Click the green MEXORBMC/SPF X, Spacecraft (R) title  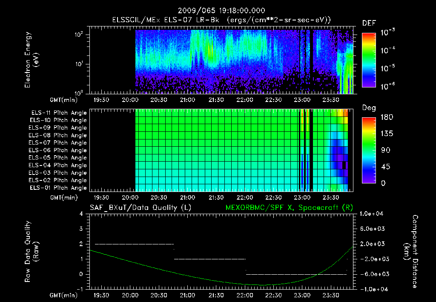coord(289,208)
